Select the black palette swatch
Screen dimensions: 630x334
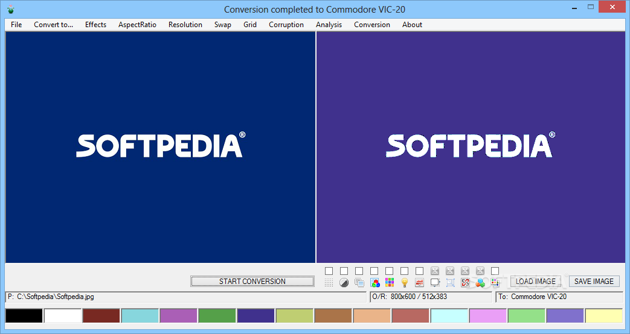[24, 315]
